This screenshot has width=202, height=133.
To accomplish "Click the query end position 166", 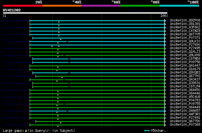I will (x=163, y=15).
